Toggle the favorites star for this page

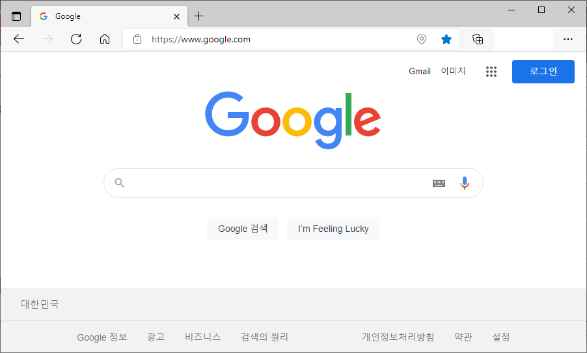446,39
